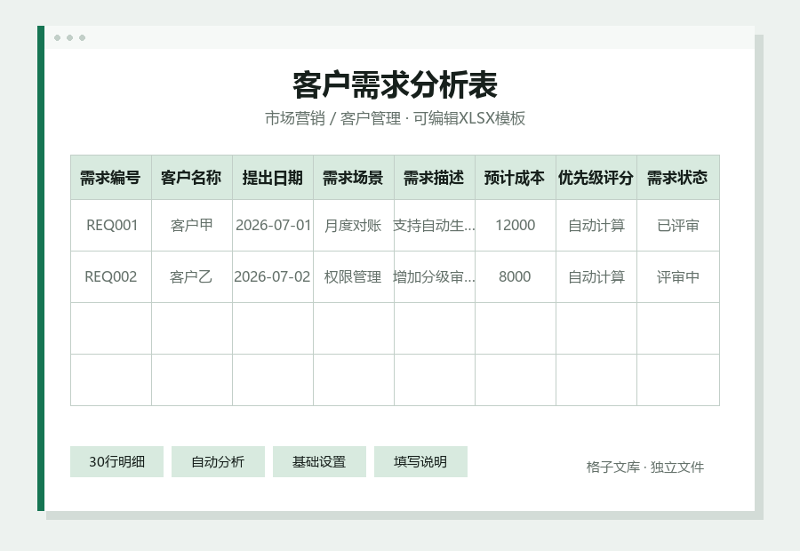Click the 客户甲 cell

[x=192, y=226]
